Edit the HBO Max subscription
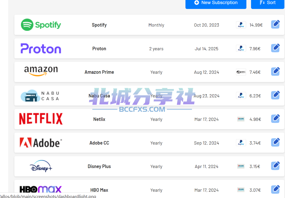Image resolution: width=285 pixels, height=198 pixels. 275,190
